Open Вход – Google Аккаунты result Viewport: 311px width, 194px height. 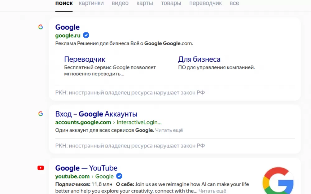[x=96, y=114]
